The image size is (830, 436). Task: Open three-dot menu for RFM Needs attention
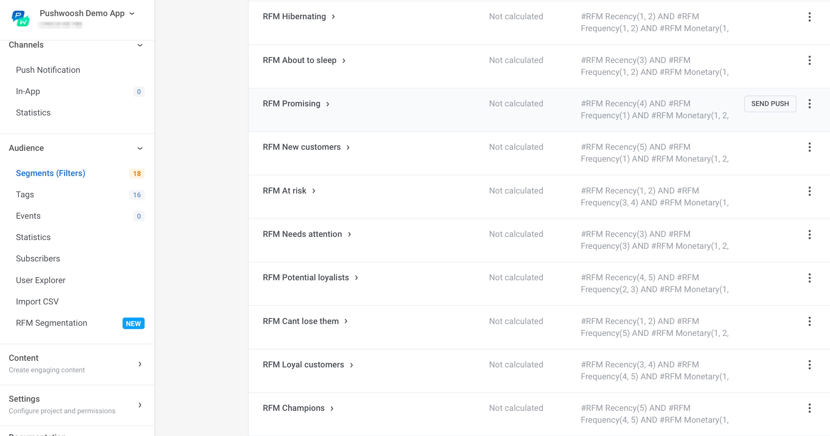(x=809, y=234)
